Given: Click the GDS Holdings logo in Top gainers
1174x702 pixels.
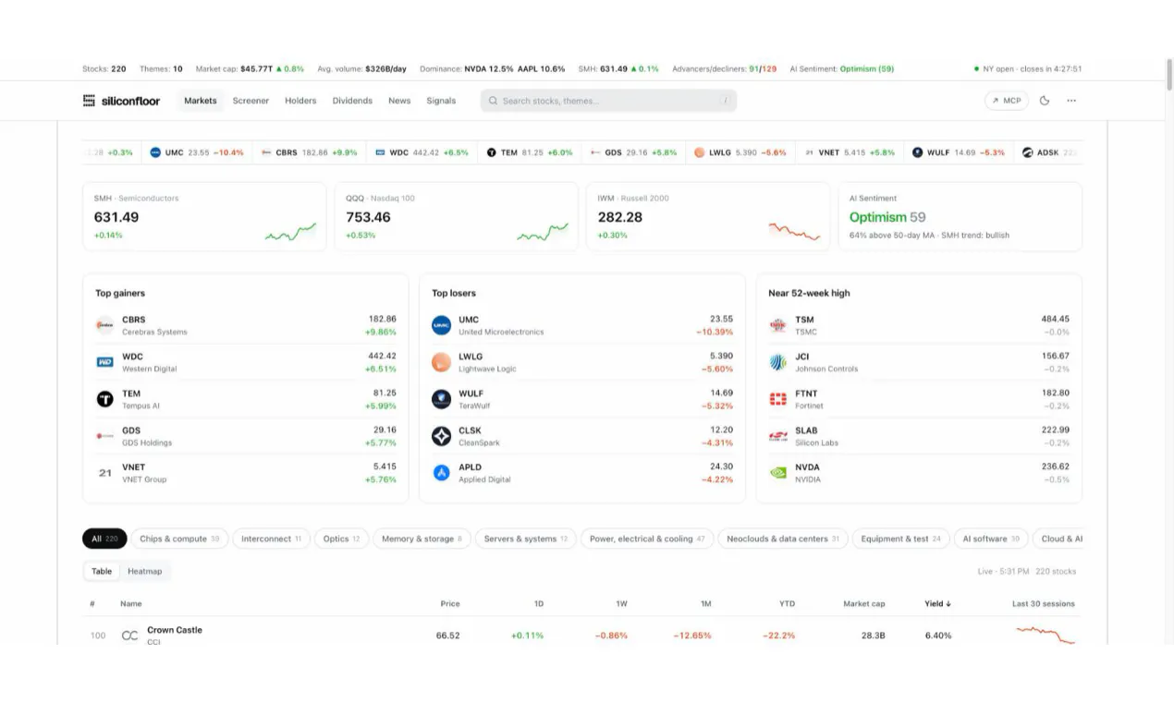Looking at the screenshot, I should coord(104,436).
